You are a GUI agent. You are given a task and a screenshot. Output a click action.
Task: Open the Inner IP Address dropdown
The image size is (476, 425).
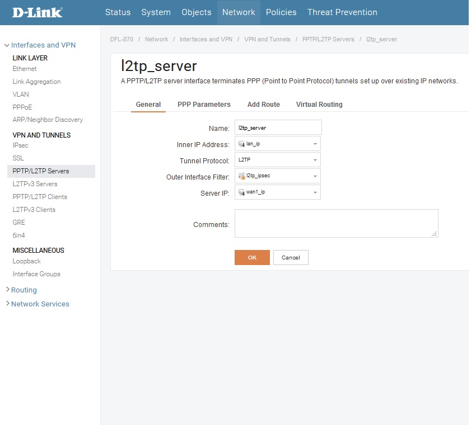coord(315,144)
